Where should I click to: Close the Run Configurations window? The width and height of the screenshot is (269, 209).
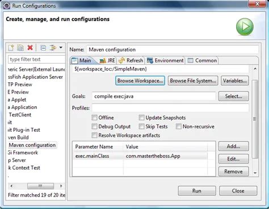pos(257,4)
